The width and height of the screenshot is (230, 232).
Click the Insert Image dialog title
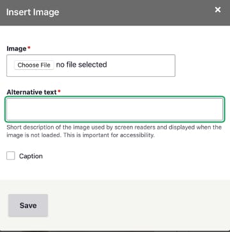(33, 12)
